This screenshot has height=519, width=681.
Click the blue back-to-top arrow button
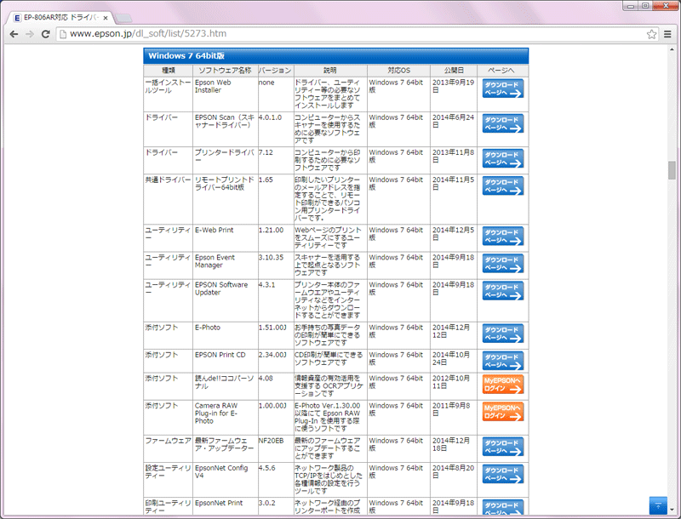tap(658, 505)
